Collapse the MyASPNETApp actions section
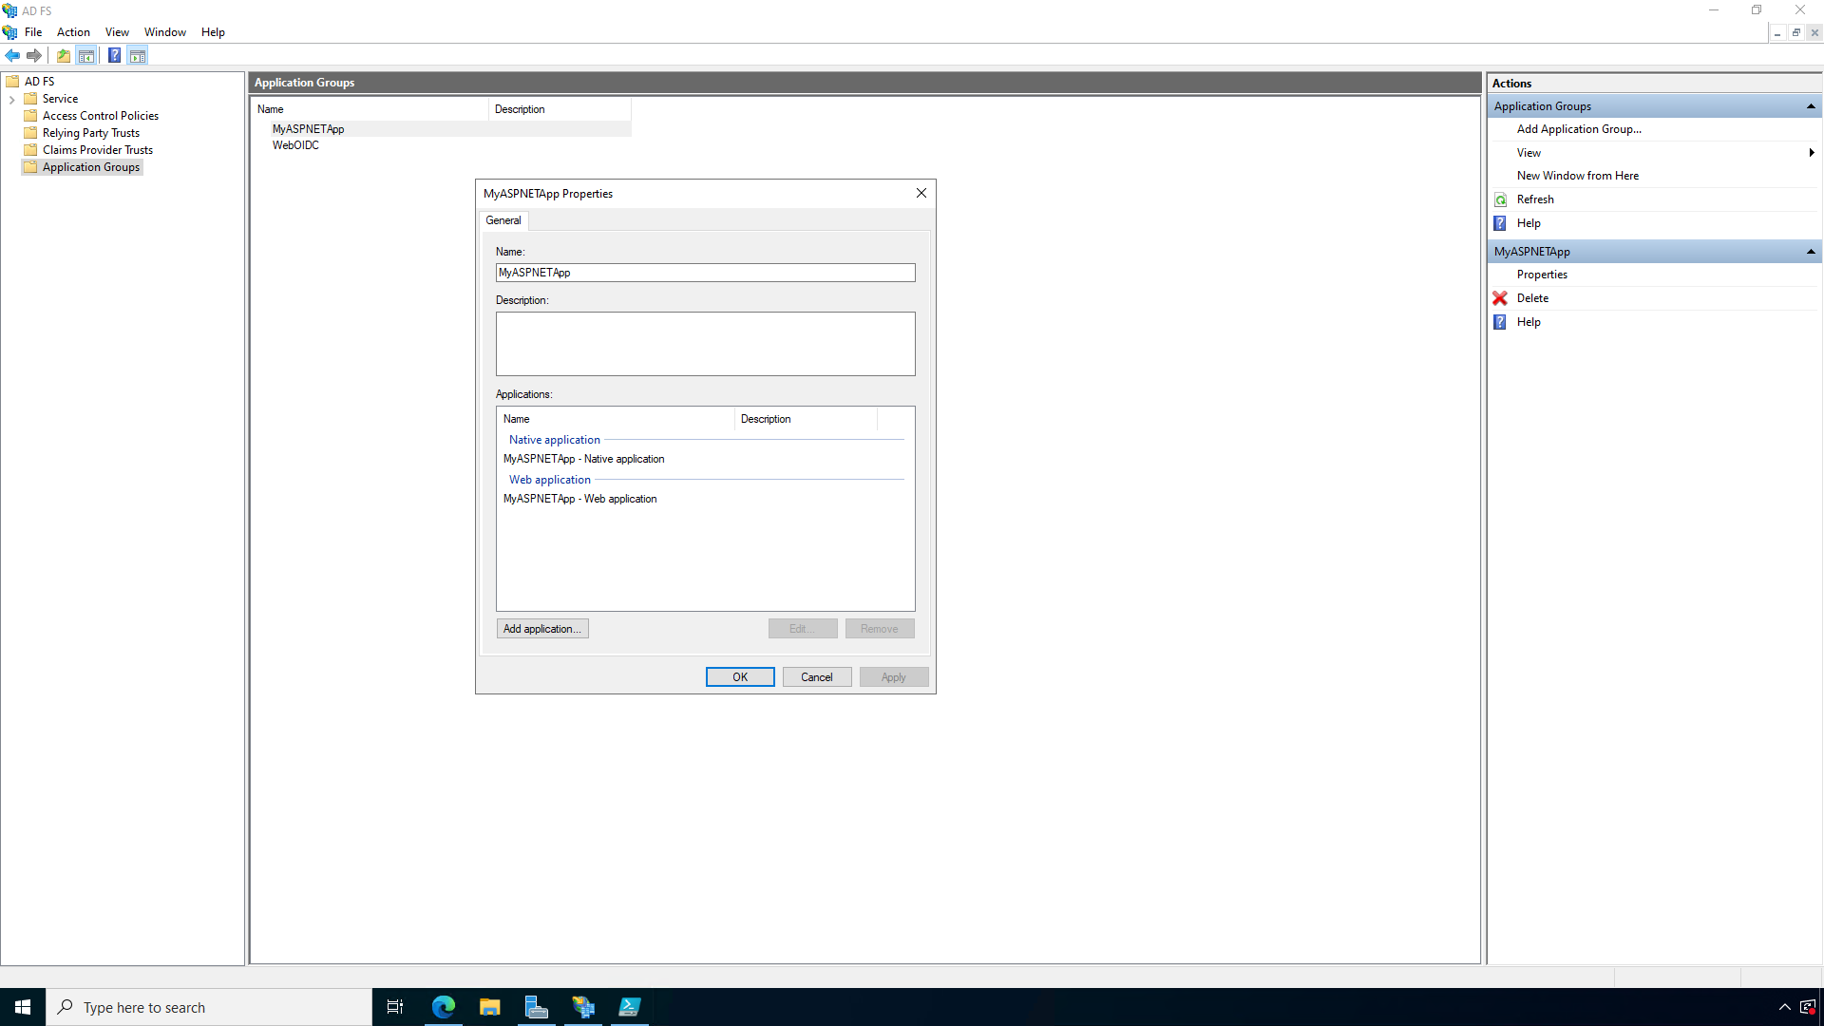This screenshot has height=1026, width=1824. tap(1812, 251)
